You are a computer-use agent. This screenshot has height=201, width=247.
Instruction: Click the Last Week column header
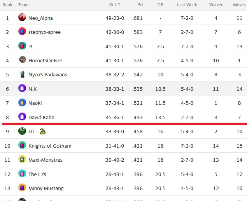tap(187, 5)
